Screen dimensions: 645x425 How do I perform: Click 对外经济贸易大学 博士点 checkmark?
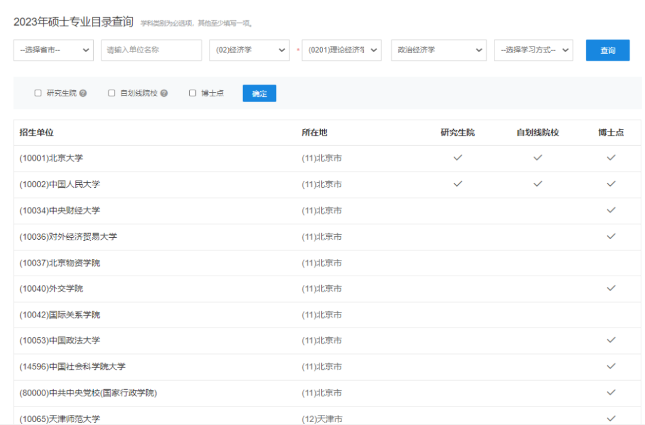click(x=612, y=236)
